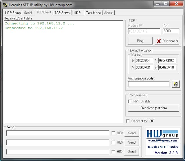Click the 'Connecting to 192.168.11.2 ...' log line

(x=39, y=23)
